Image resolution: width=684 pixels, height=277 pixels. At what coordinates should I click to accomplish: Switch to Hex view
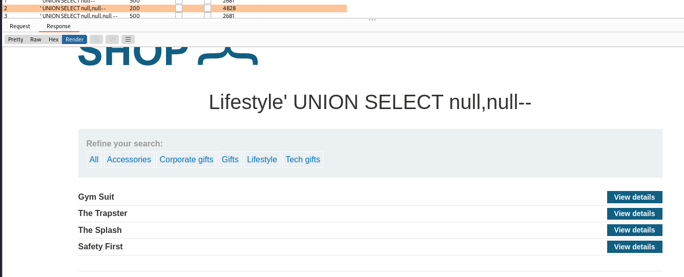(53, 39)
